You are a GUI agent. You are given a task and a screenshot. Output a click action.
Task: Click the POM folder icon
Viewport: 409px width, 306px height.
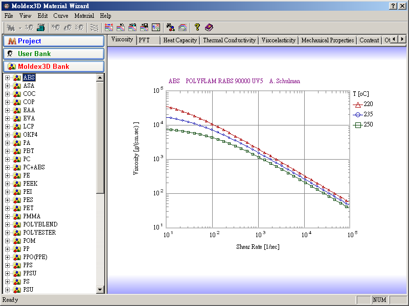[x=17, y=241]
